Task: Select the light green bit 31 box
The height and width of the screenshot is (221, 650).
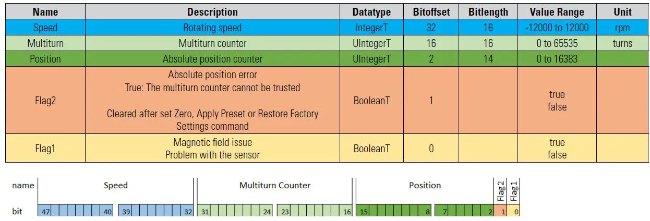Action: (205, 212)
